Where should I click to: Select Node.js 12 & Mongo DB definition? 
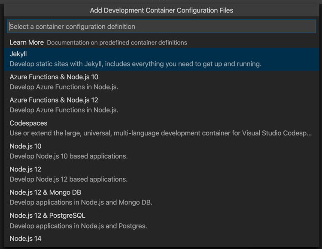pos(45,192)
